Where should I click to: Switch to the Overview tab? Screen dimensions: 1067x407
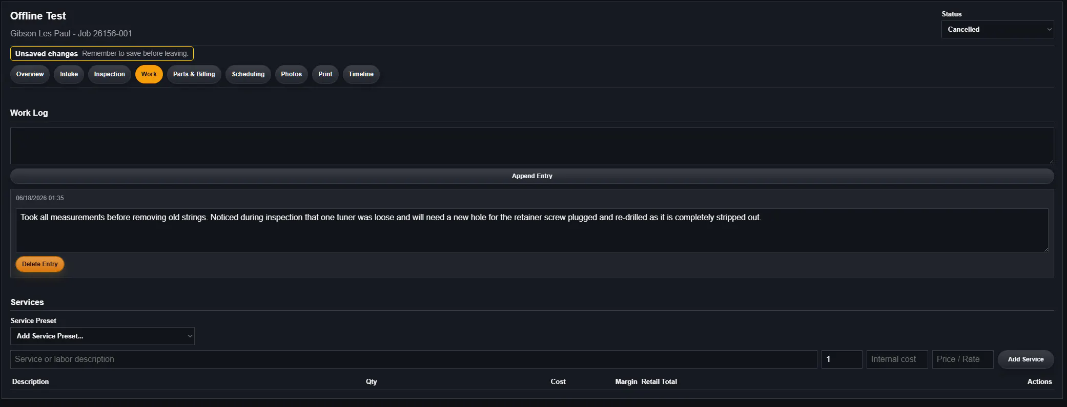[x=30, y=74]
